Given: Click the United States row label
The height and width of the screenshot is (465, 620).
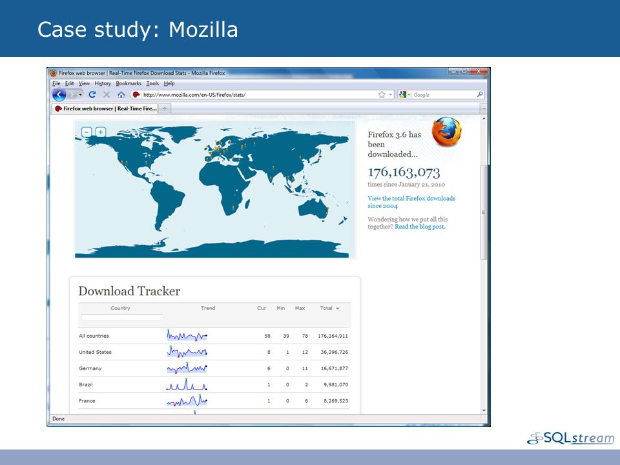Looking at the screenshot, I should [x=95, y=352].
